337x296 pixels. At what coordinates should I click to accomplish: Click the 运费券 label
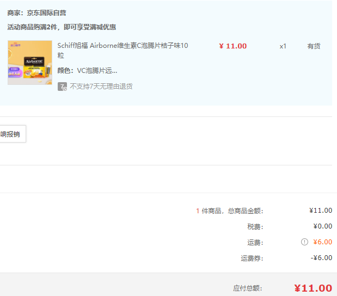pos(252,258)
